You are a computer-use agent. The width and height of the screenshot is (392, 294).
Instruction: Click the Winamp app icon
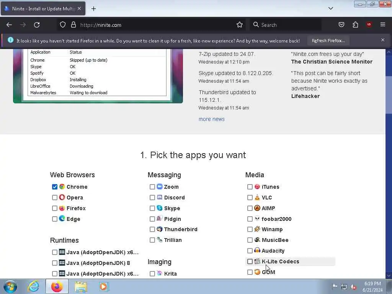point(257,229)
